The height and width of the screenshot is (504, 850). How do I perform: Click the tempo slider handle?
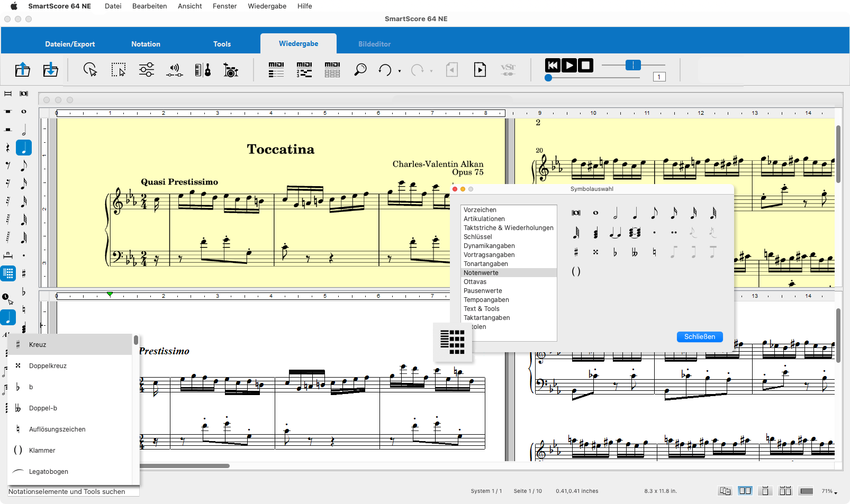(633, 65)
